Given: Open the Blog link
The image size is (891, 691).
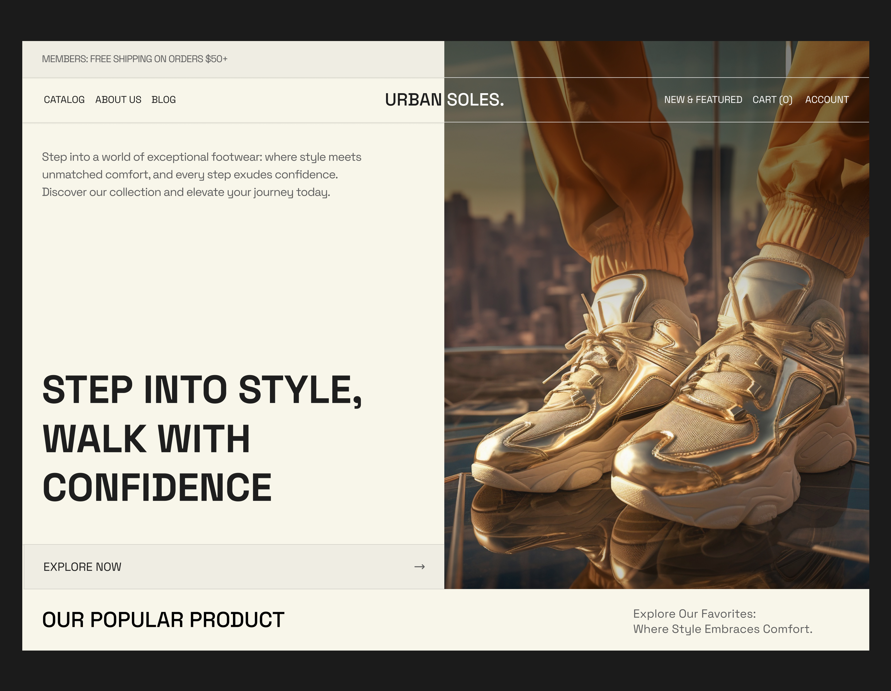Looking at the screenshot, I should click(164, 100).
